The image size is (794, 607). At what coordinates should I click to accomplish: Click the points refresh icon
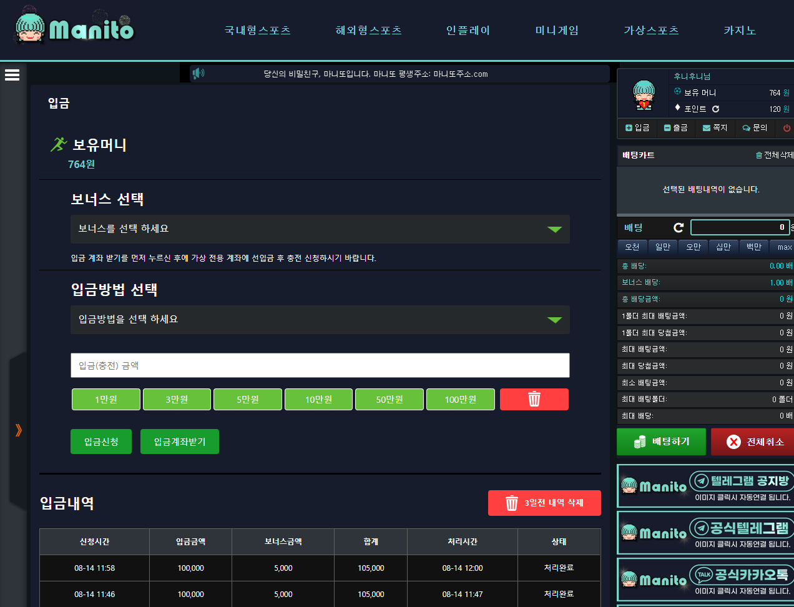coord(715,109)
